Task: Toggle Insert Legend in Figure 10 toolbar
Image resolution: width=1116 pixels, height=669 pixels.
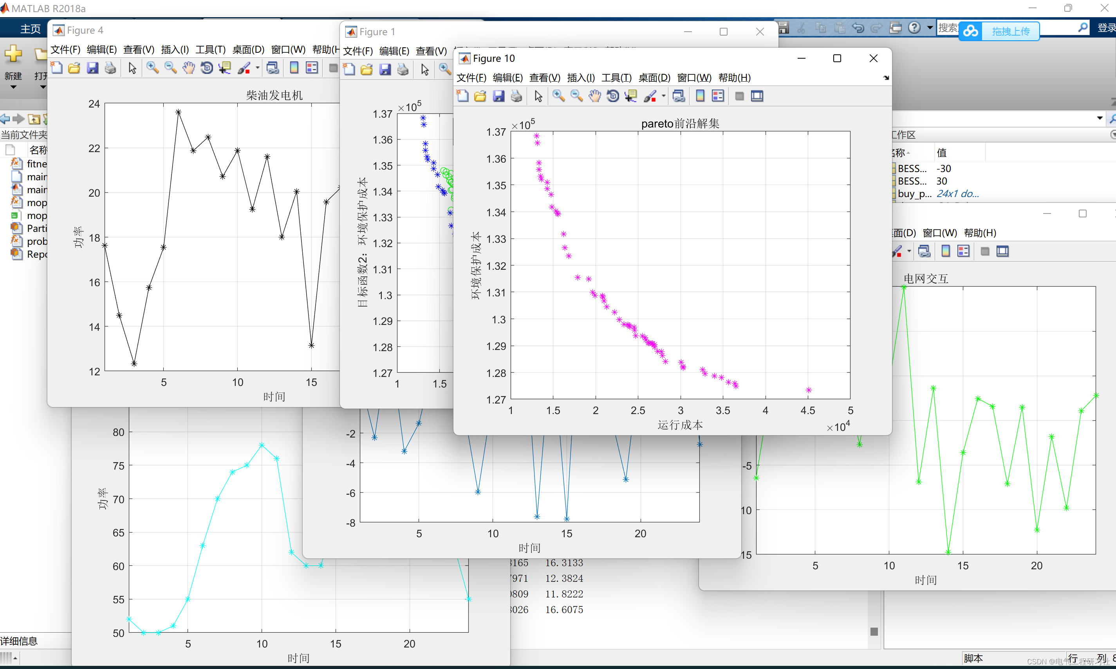Action: pos(718,96)
